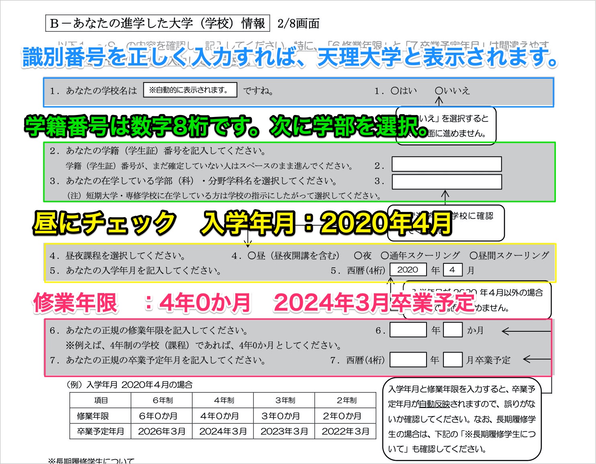Image resolution: width=596 pixels, height=464 pixels.
Task: Click the 修業年限 row header cell
Action: pos(100,416)
